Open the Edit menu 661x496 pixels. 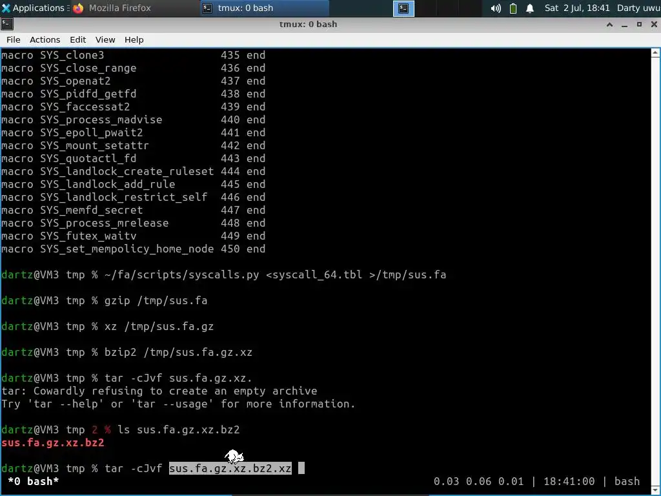click(77, 39)
